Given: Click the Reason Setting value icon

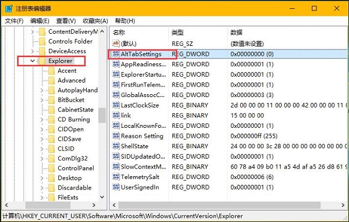Looking at the screenshot, I should (x=116, y=135).
